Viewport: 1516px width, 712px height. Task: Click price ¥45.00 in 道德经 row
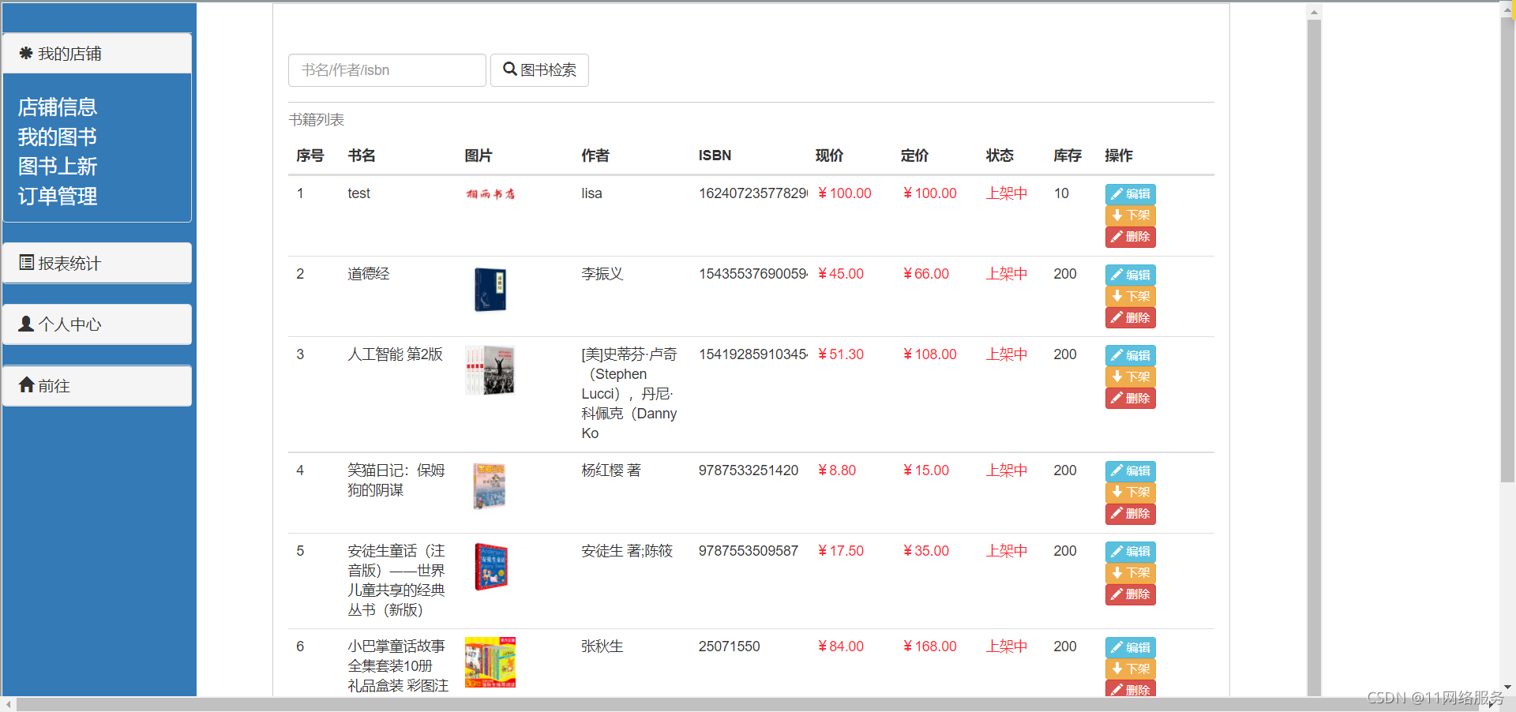point(841,274)
